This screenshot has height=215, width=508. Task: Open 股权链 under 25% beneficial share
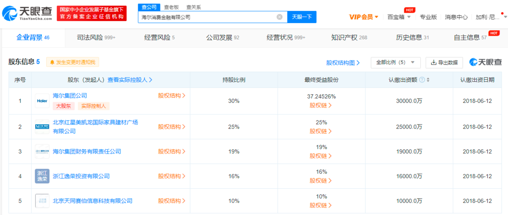click(x=321, y=131)
